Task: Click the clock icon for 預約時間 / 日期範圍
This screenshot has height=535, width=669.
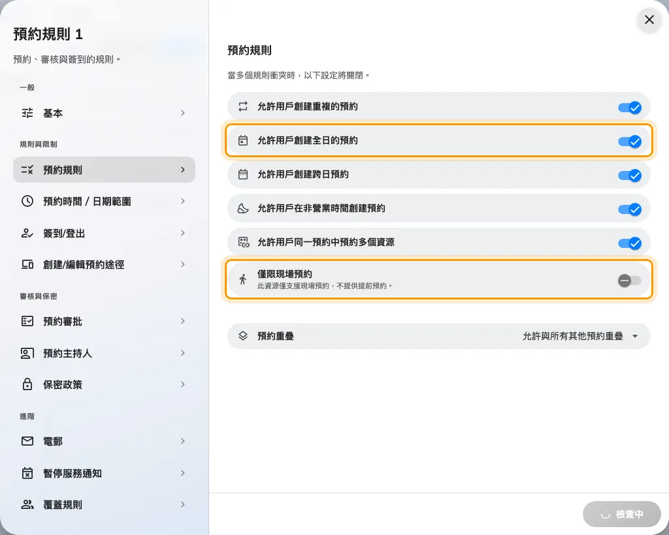Action: pos(27,201)
